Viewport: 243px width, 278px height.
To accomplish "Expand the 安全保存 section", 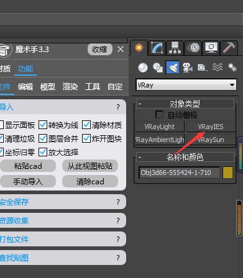I will click(62, 202).
